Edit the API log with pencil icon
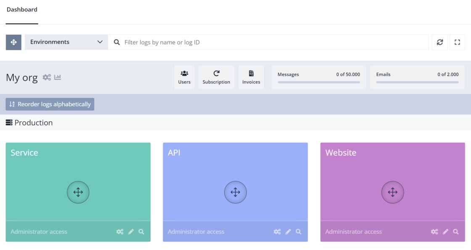The height and width of the screenshot is (250, 471). [288, 232]
